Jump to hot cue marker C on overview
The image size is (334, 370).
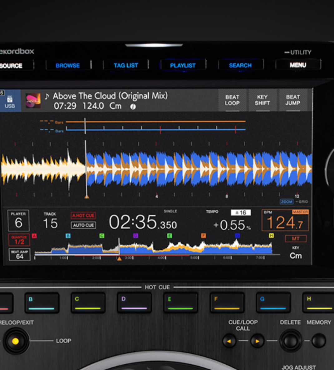(102, 236)
